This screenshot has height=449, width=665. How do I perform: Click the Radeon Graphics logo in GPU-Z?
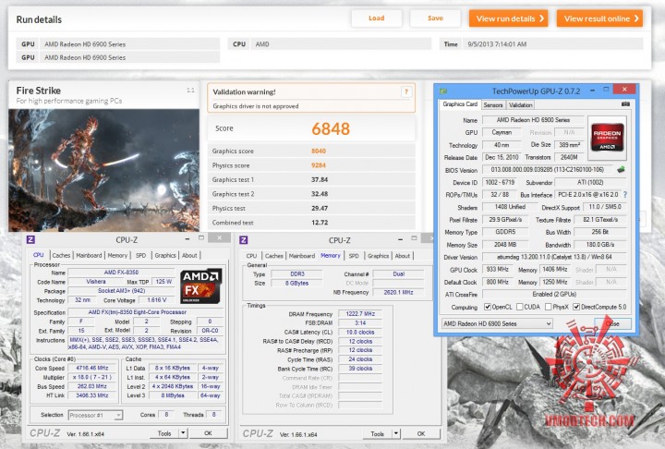(608, 137)
